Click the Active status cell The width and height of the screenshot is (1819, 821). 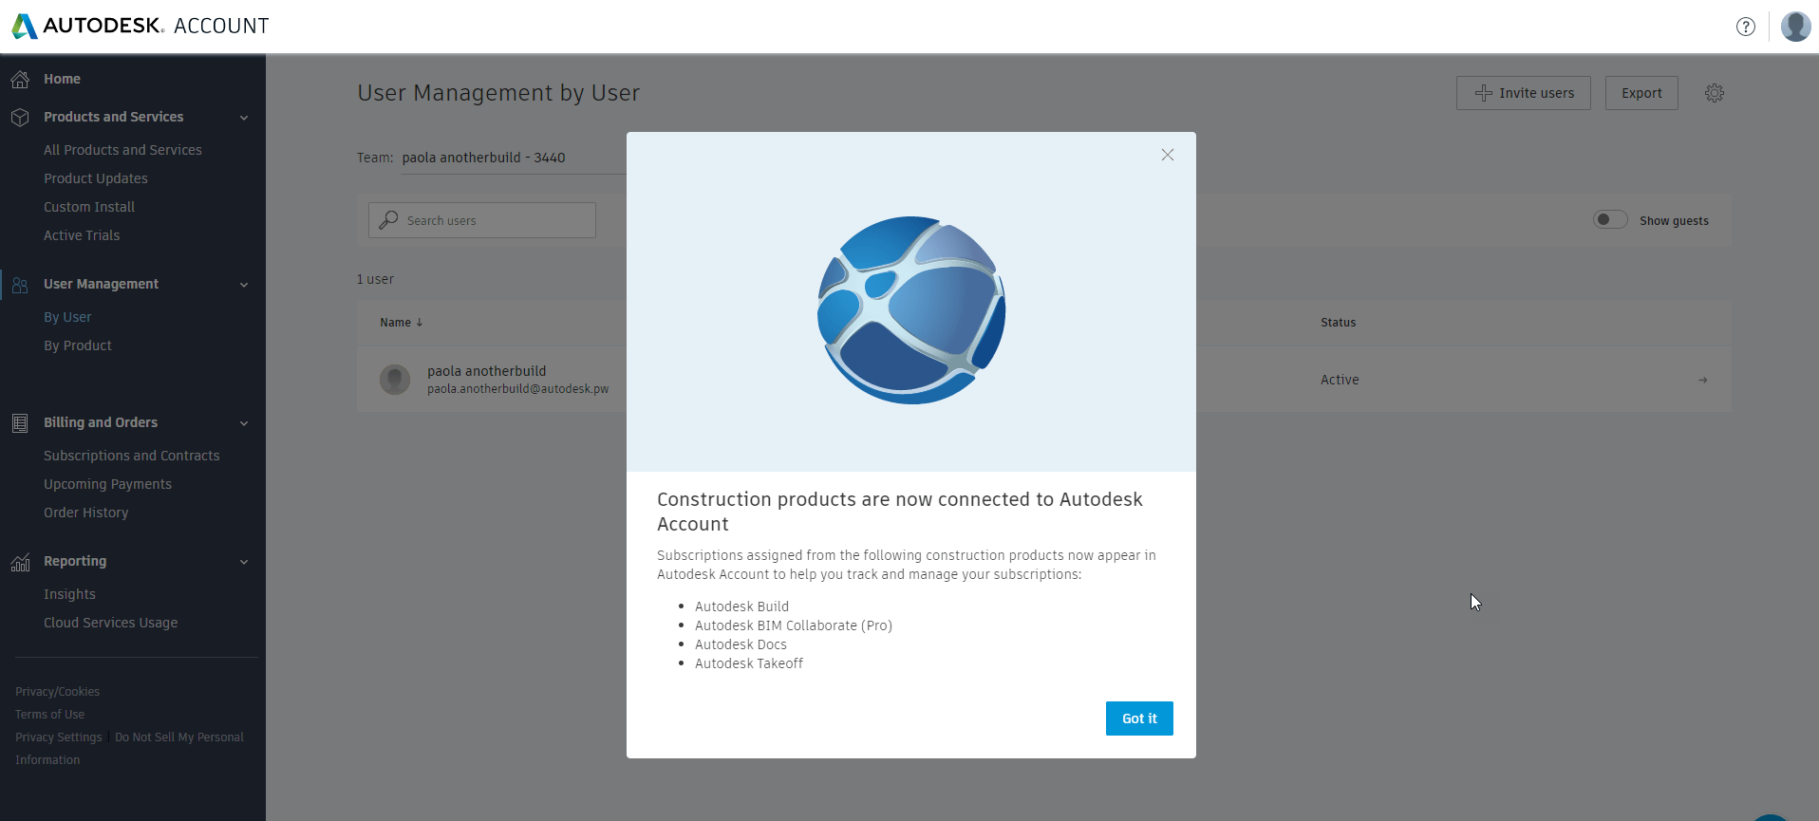click(1340, 380)
